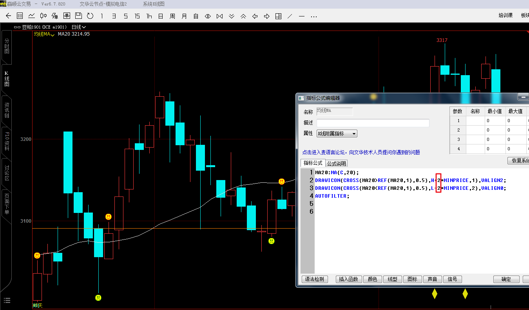Click the double down chevron toolbar icon

point(232,16)
